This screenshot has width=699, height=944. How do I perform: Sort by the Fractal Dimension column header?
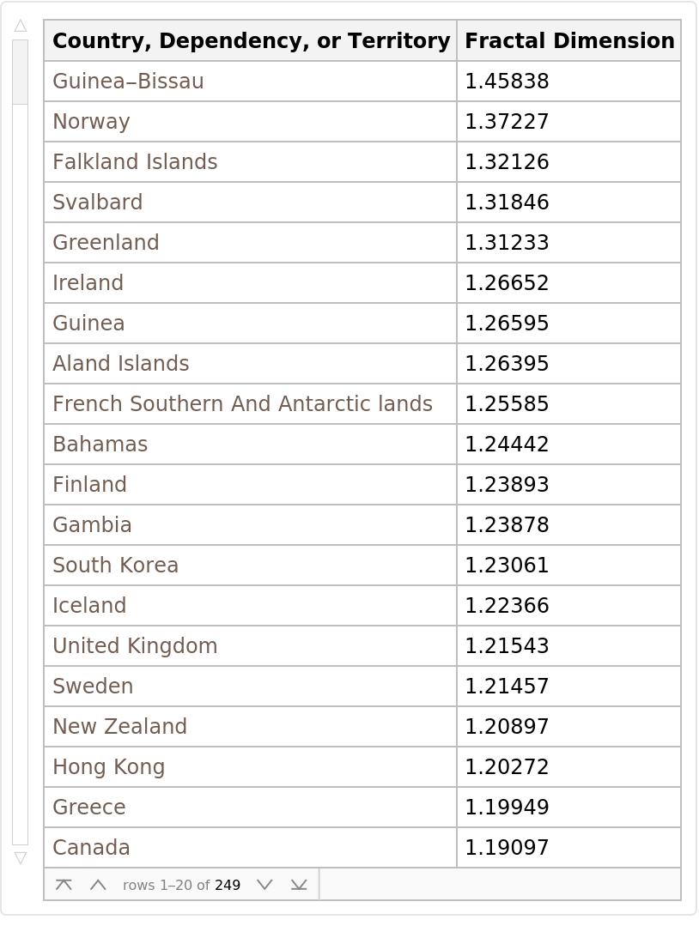[568, 41]
